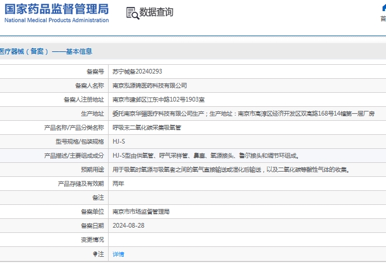Viewport: 386px width, 265px height.
Task: Click the 备案人名称 label
Action: (x=89, y=86)
